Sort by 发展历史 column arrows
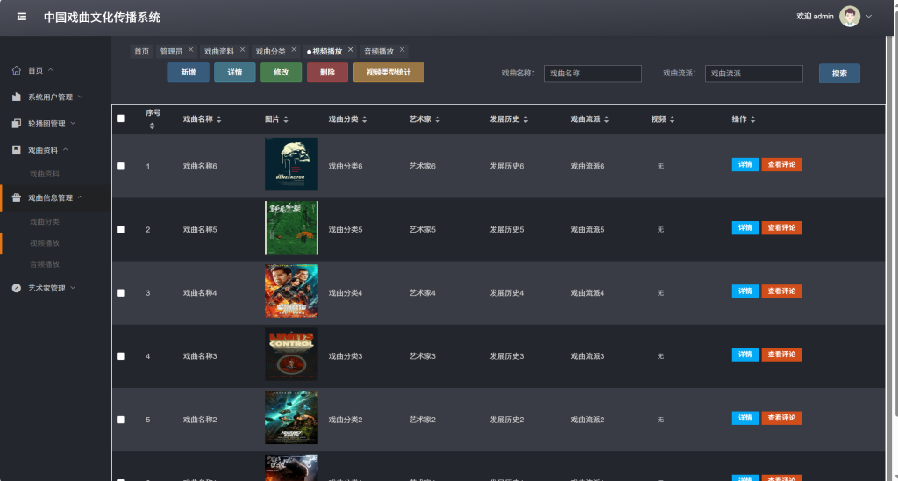This screenshot has height=481, width=898. [526, 119]
